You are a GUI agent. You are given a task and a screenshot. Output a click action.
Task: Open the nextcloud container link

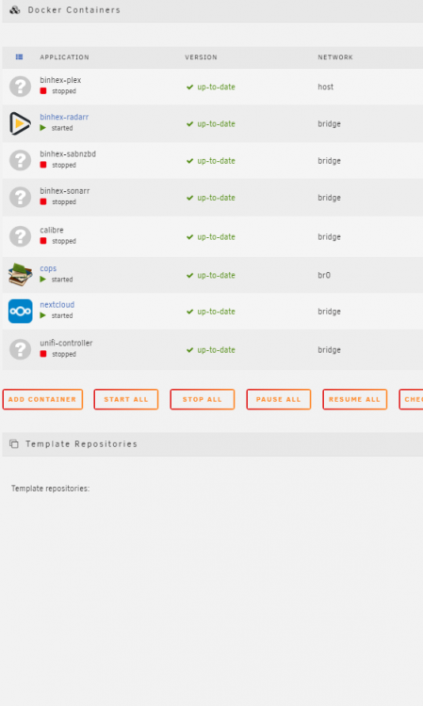point(57,305)
